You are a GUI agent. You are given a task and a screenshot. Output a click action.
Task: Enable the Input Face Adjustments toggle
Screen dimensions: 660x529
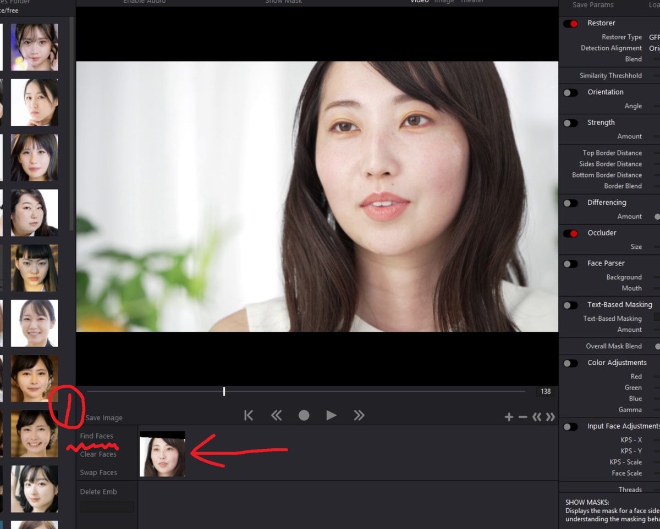tap(570, 427)
